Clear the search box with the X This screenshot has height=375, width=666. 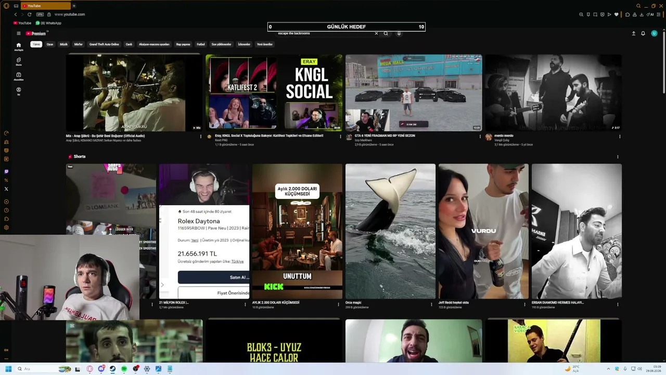tap(376, 33)
